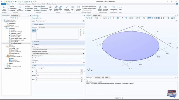Switch to the Mesh ribbon tab
This screenshot has width=179, height=100.
(39, 4)
